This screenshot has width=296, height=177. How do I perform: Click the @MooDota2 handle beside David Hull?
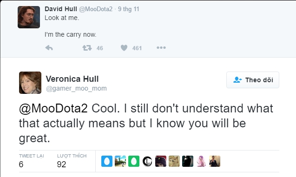click(x=96, y=9)
